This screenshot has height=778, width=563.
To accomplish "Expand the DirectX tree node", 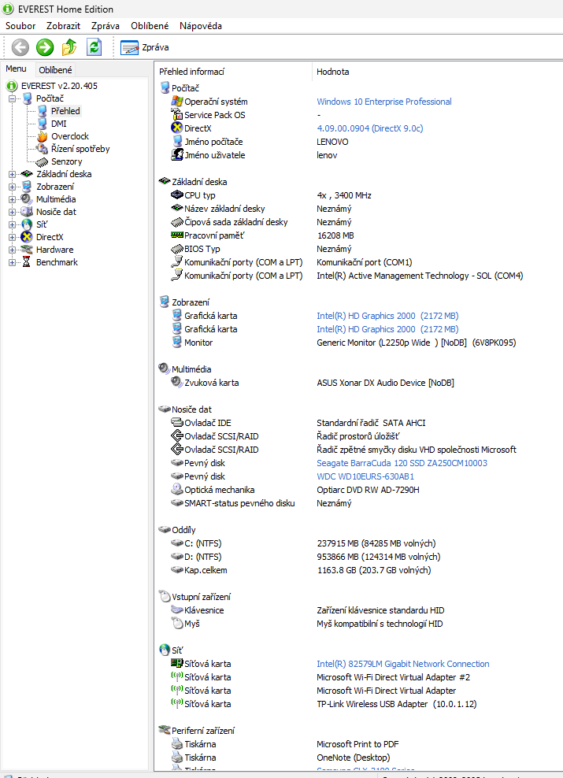I will click(x=12, y=237).
